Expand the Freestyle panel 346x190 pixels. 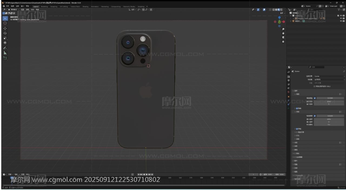pos(293,175)
